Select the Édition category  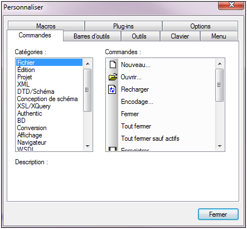tap(49, 70)
